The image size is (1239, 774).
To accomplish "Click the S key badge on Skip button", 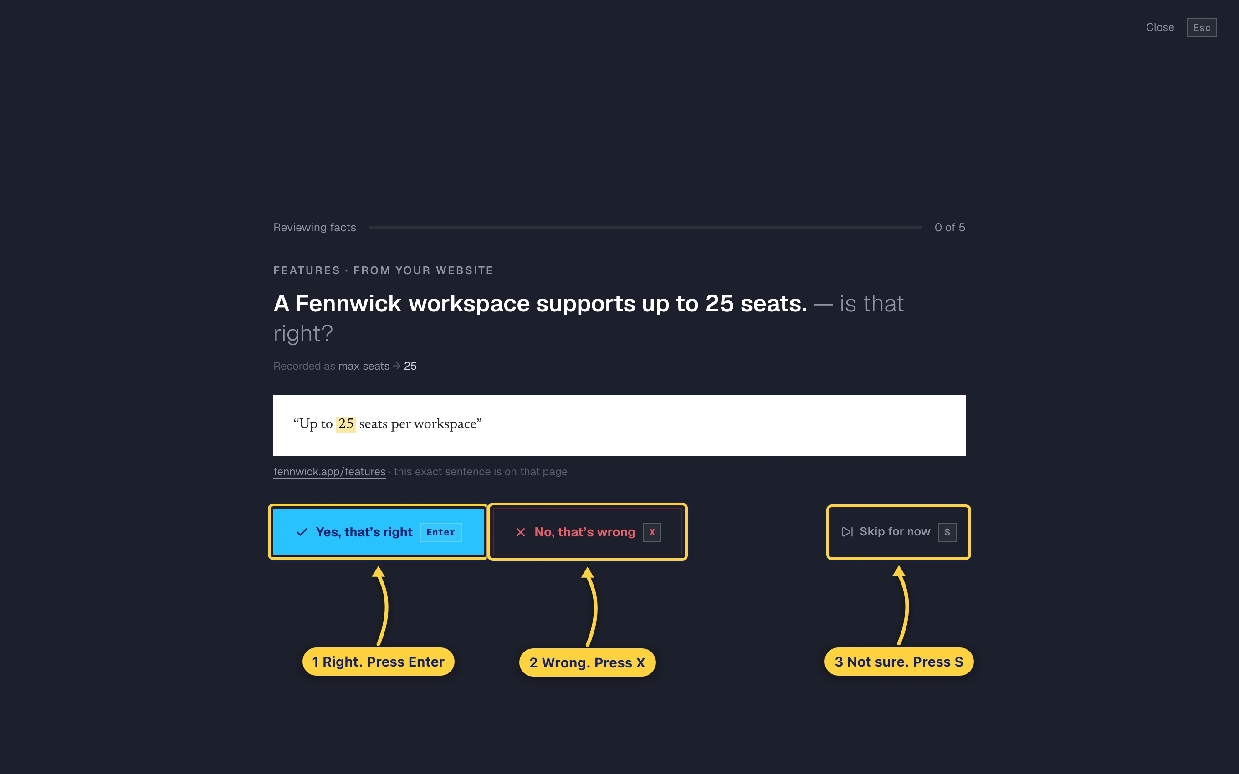I will (947, 532).
